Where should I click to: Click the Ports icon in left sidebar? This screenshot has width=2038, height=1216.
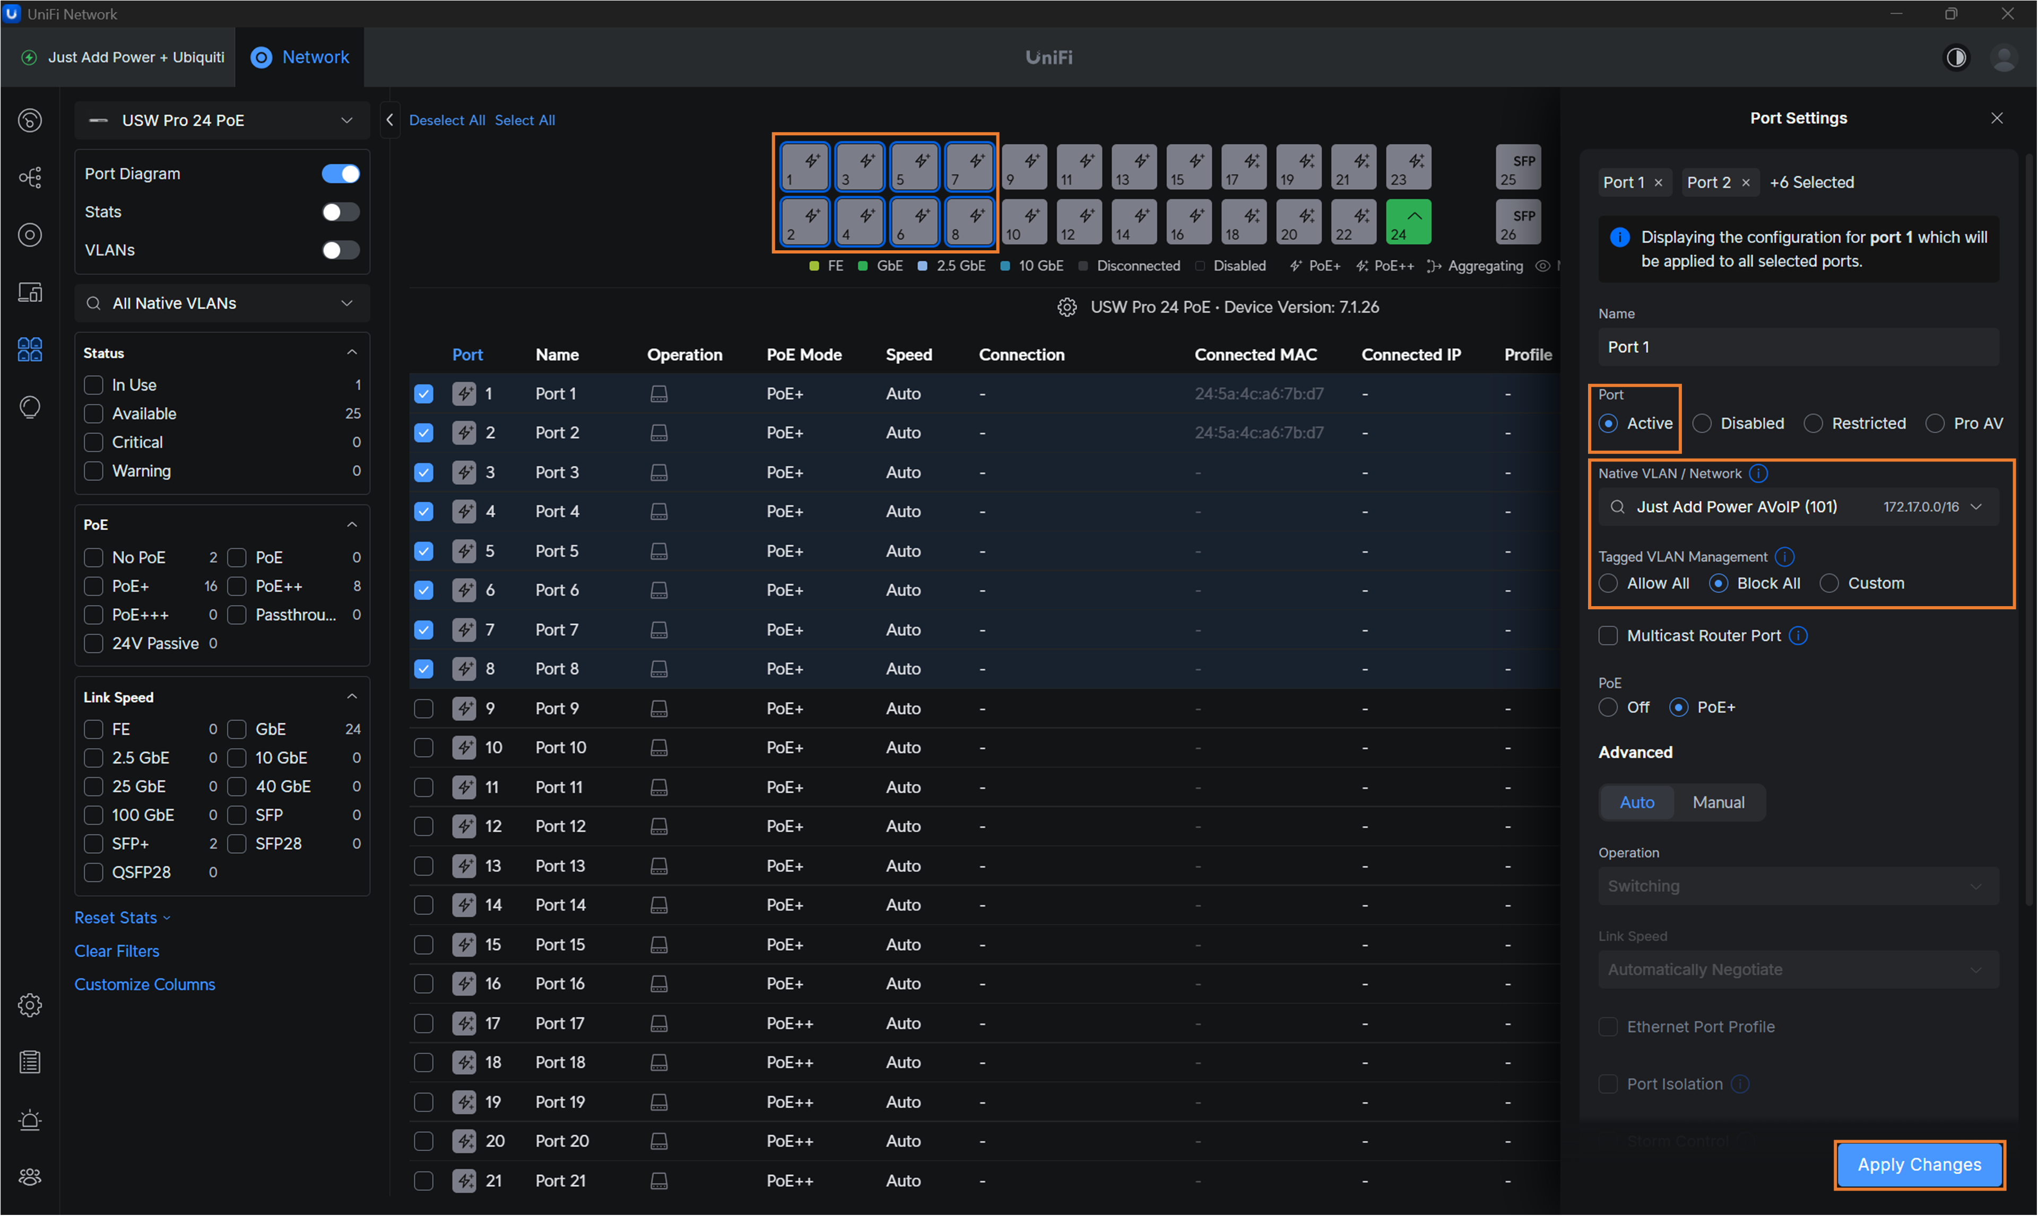click(30, 350)
